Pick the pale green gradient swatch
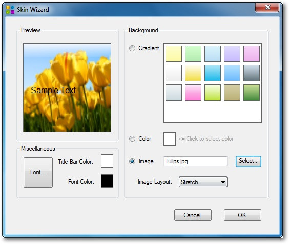The image size is (289, 244). click(x=193, y=54)
